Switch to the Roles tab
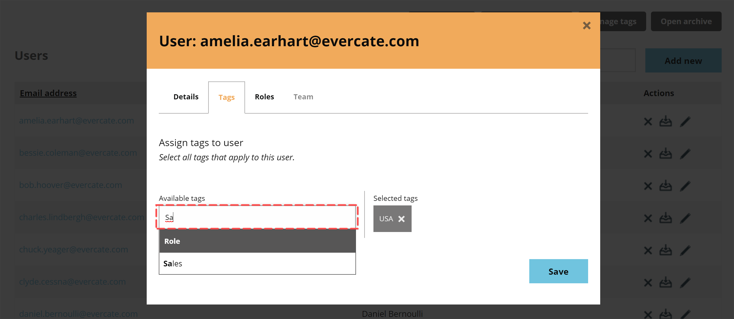The width and height of the screenshot is (734, 319). tap(264, 97)
